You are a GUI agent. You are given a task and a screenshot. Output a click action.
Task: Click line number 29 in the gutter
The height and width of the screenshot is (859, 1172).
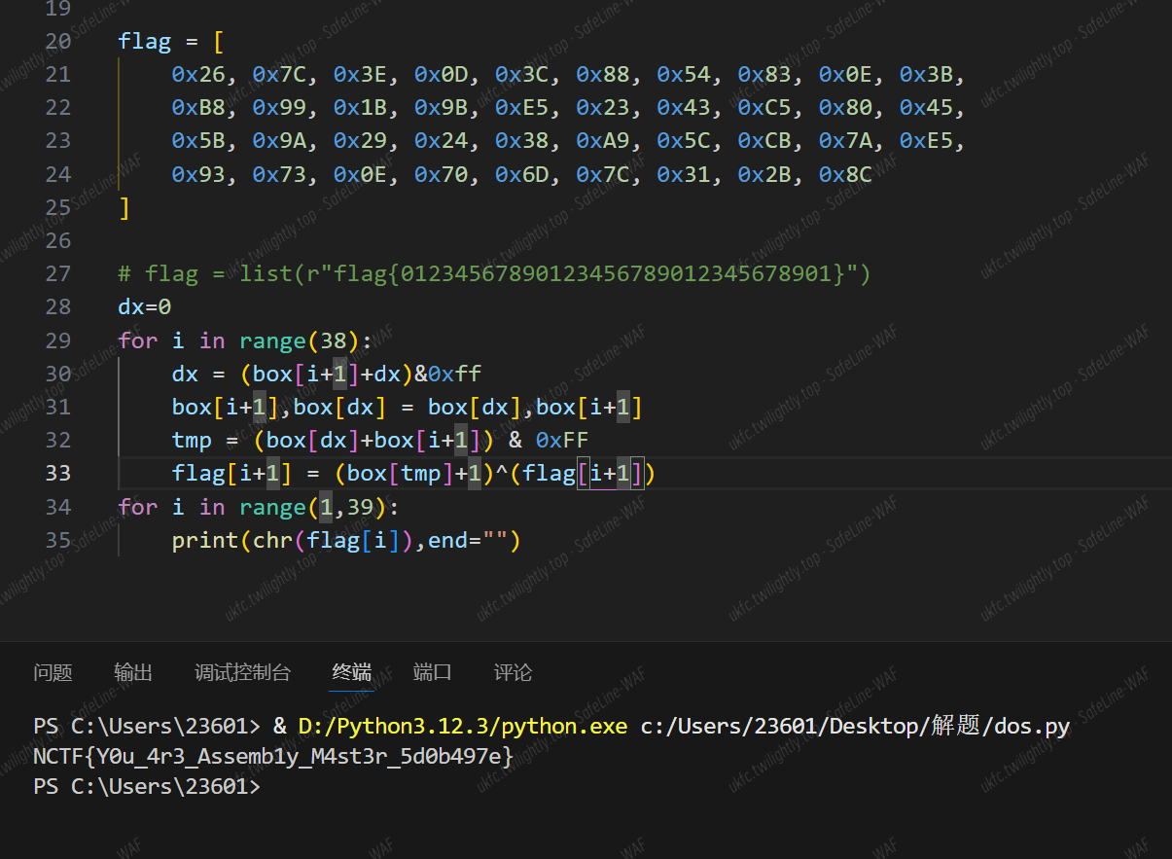58,340
